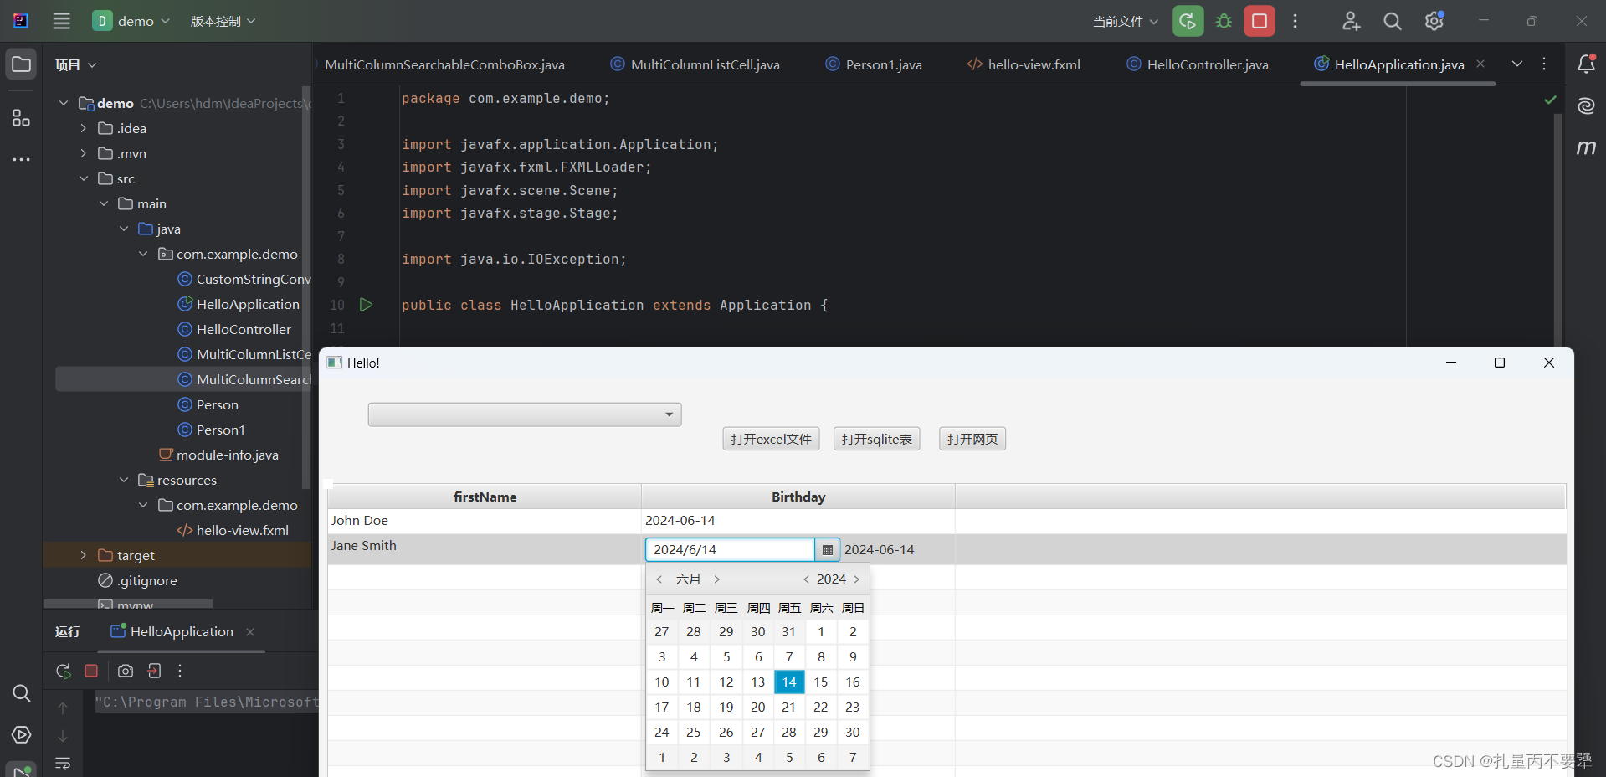Open the empty combo box in Hello! window
Image resolution: width=1606 pixels, height=777 pixels.
(525, 414)
